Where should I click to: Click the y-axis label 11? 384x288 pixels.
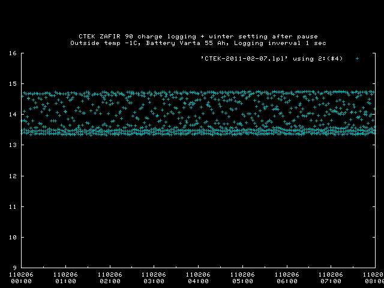coord(12,206)
